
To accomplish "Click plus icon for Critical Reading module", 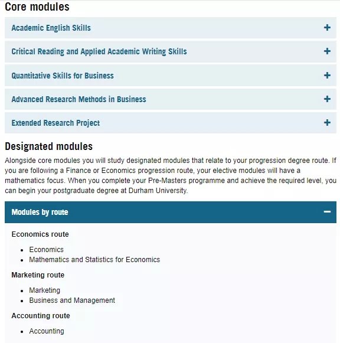I will (x=327, y=51).
